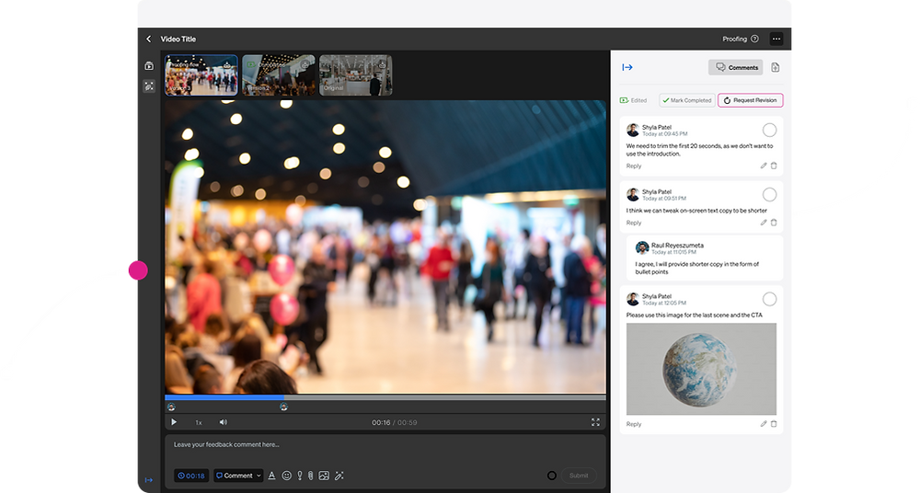
Task: Click the 00:16 / 00:59 time display
Action: tap(395, 422)
